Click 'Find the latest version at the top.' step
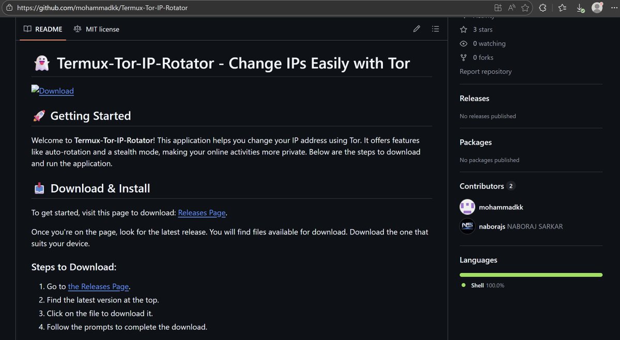 tap(103, 300)
